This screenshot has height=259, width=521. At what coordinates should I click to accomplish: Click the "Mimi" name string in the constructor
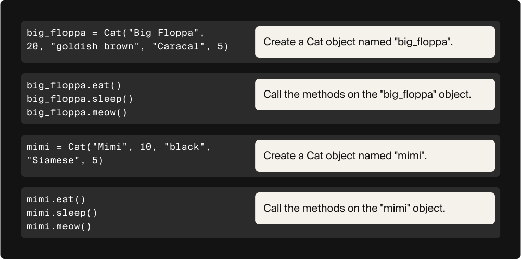[x=109, y=147]
